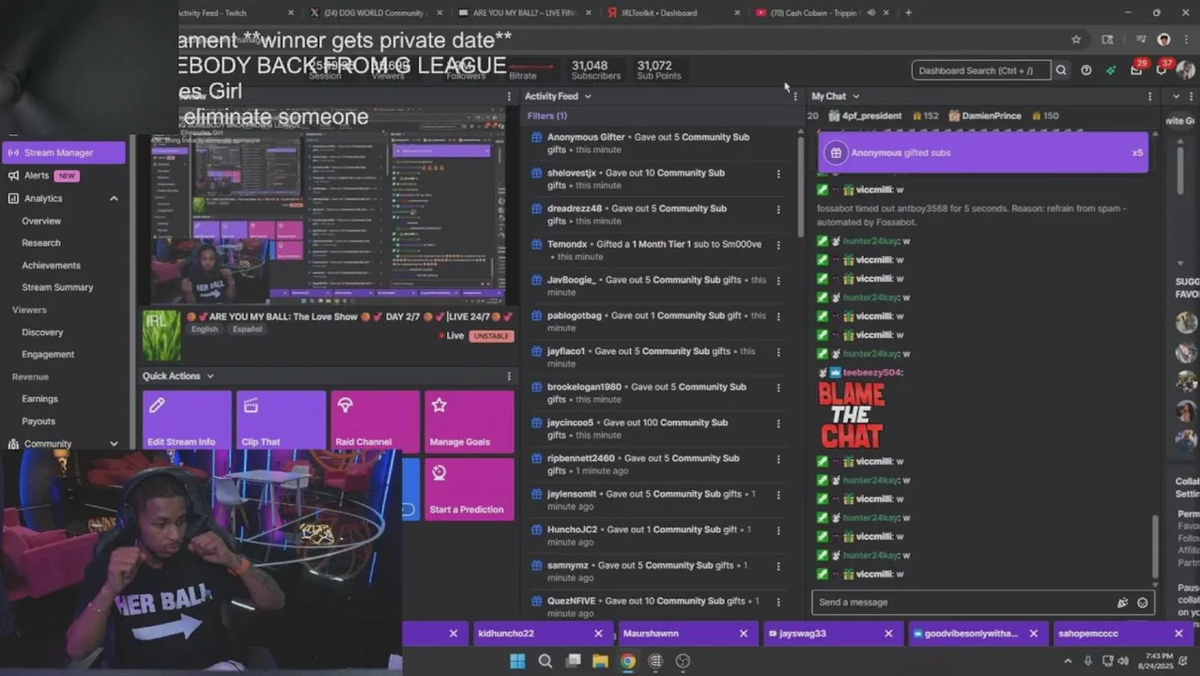Image resolution: width=1200 pixels, height=676 pixels.
Task: Click the Start a Prediction quick action
Action: pyautogui.click(x=469, y=488)
